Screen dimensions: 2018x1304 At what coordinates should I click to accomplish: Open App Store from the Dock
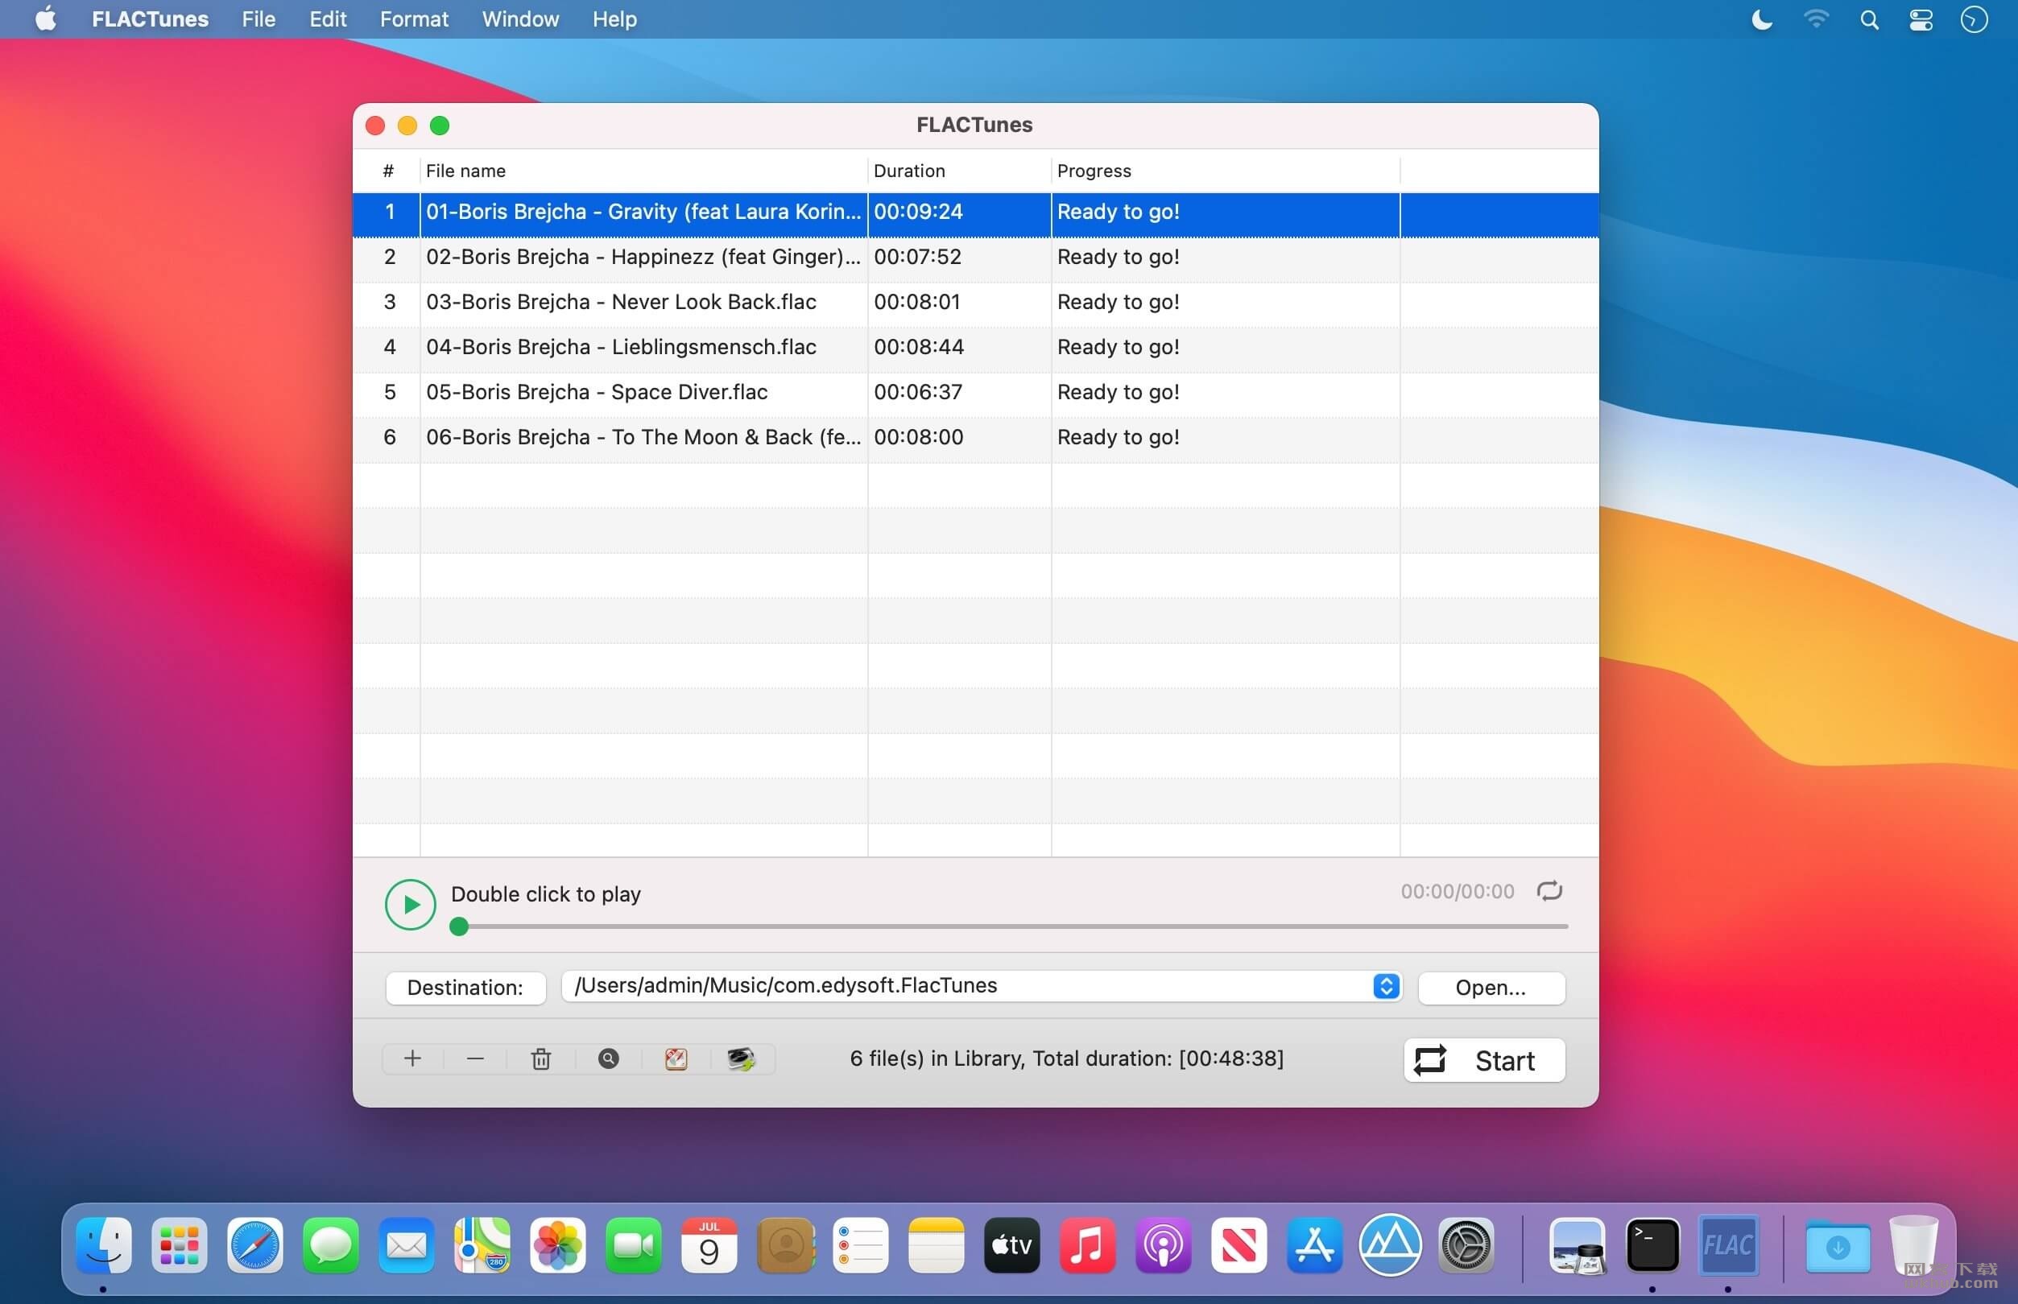pyautogui.click(x=1314, y=1244)
